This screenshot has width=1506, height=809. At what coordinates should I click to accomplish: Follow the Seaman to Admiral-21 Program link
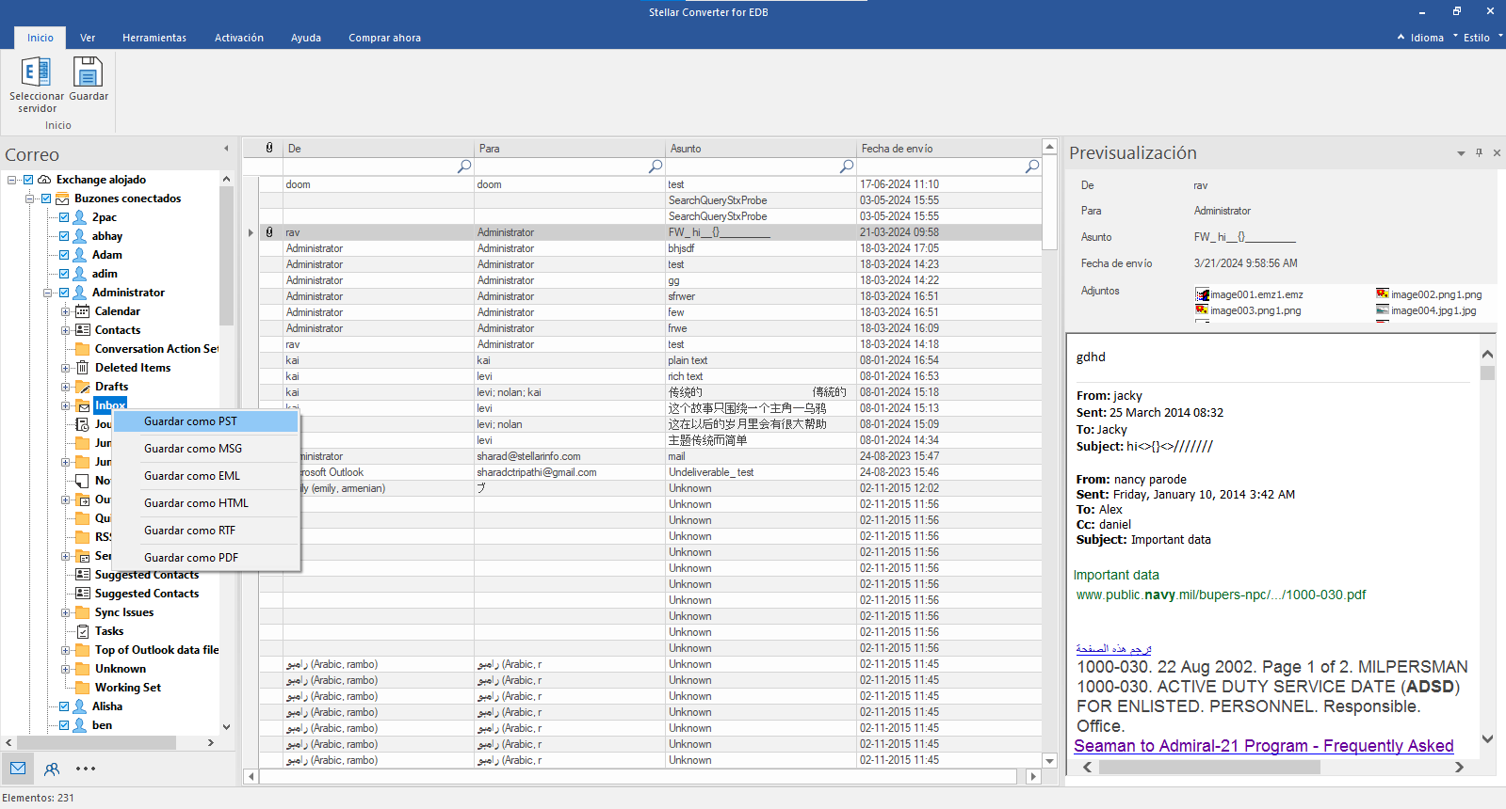1264,746
